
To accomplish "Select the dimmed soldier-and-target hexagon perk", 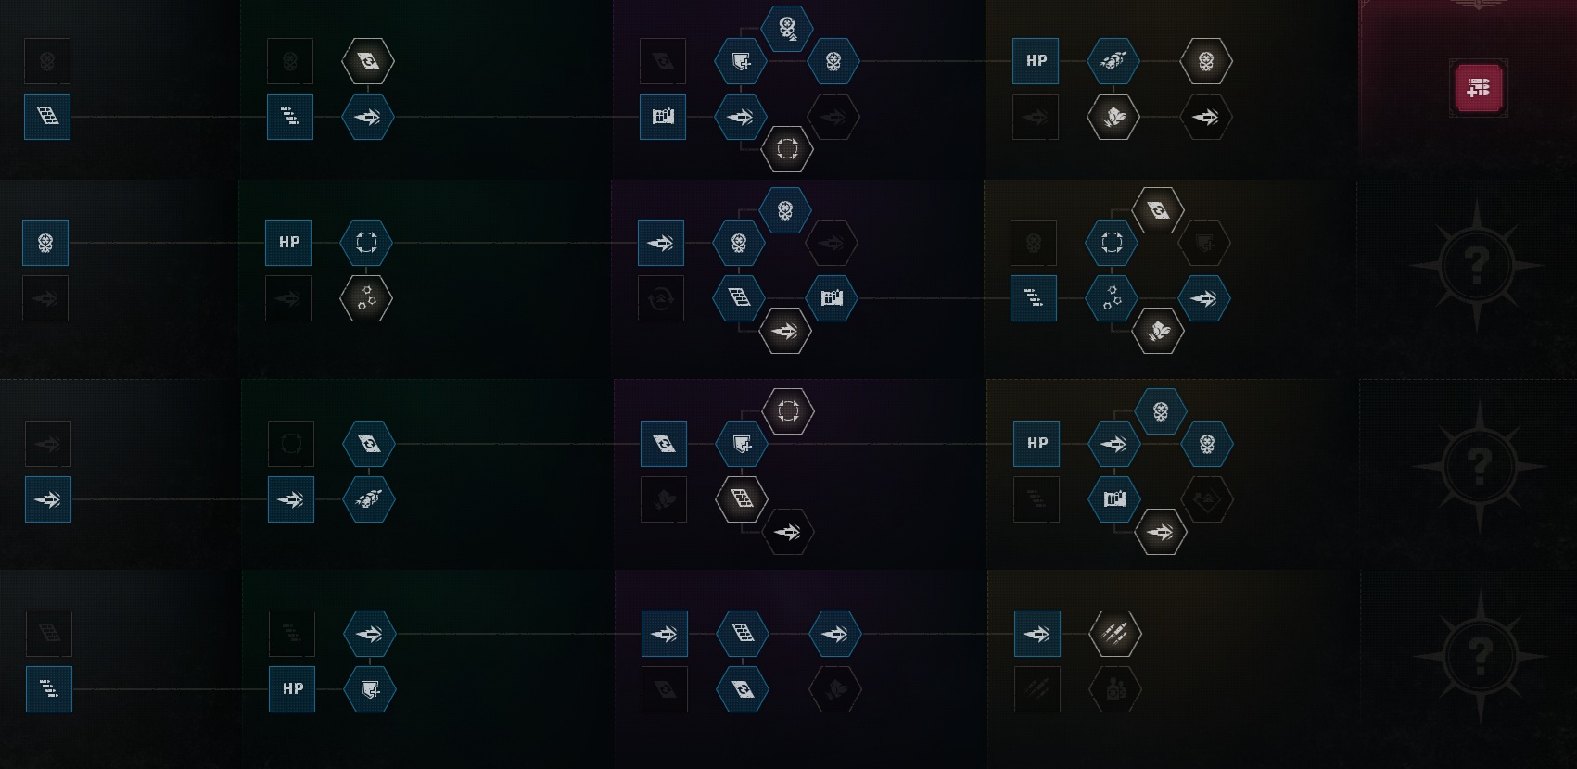I will [1114, 689].
